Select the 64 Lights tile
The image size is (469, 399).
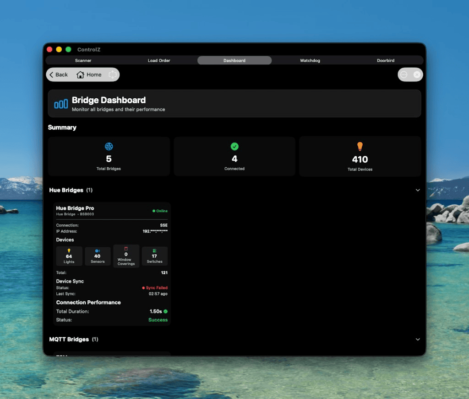pyautogui.click(x=69, y=256)
